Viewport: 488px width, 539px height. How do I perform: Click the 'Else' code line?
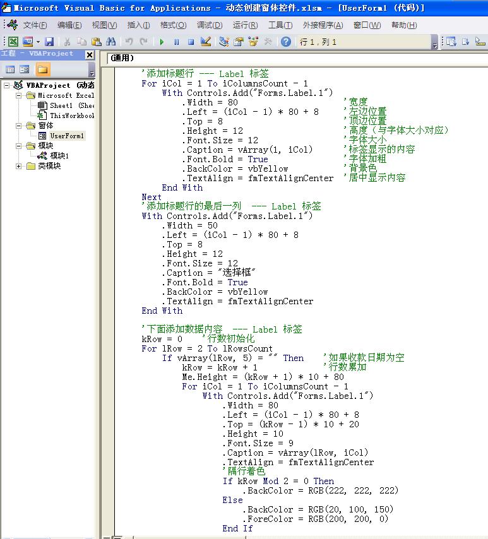(x=232, y=500)
